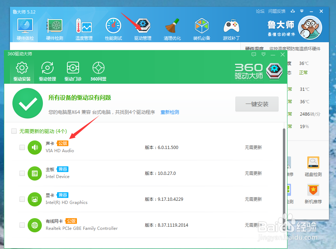Switch to the 硬件检测 tab
The image size is (336, 249).
[x=54, y=28]
